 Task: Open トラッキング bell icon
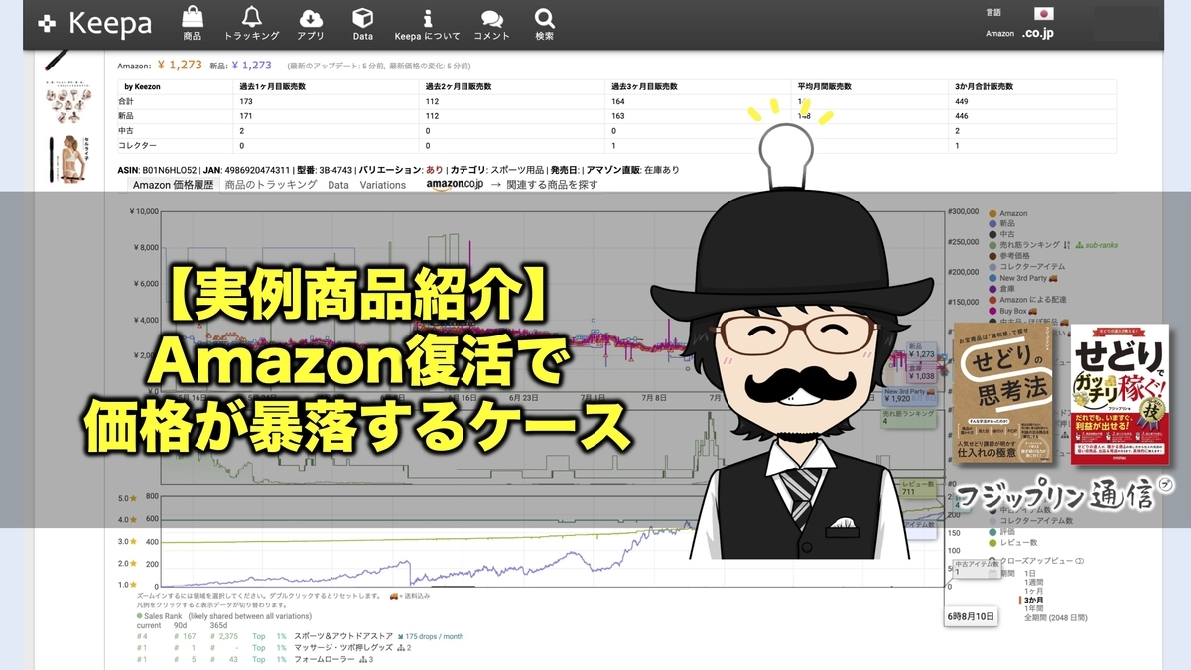(x=252, y=24)
